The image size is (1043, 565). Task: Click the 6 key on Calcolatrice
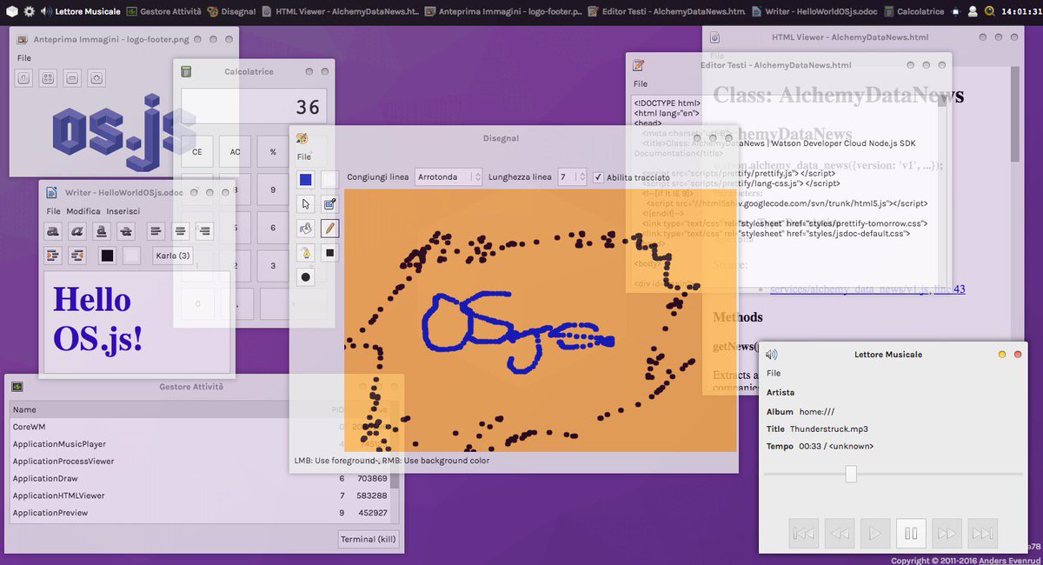click(x=273, y=228)
